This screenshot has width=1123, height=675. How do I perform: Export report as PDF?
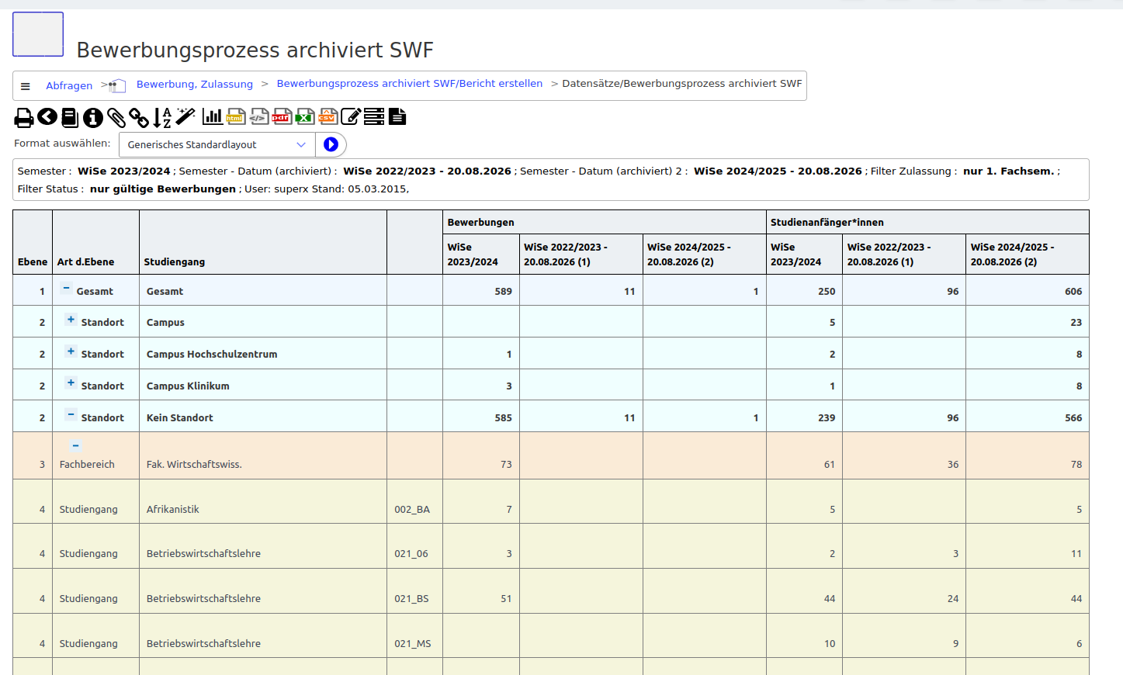[x=282, y=116]
